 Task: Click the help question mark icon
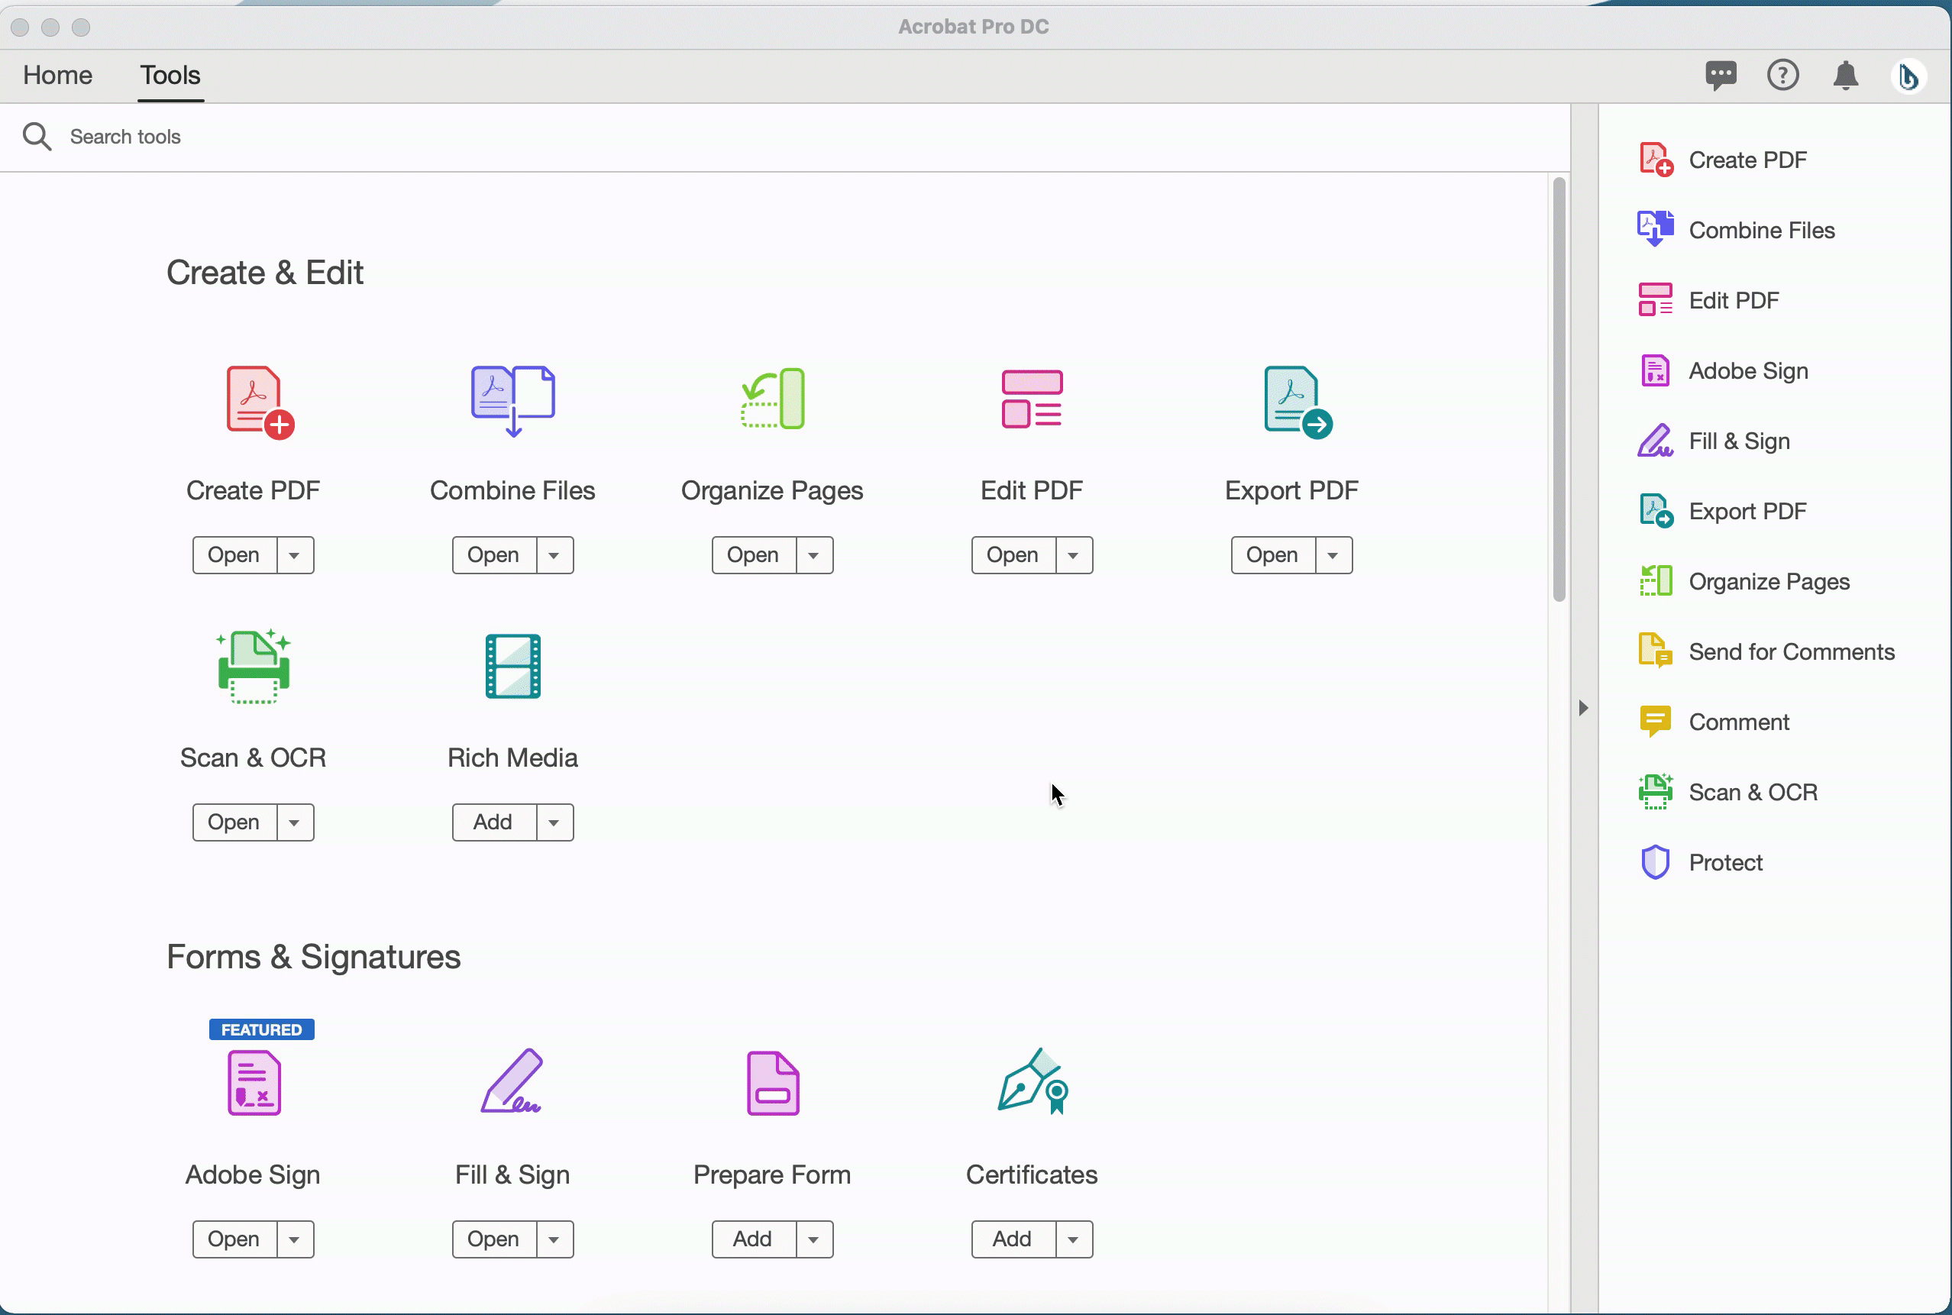pyautogui.click(x=1782, y=76)
